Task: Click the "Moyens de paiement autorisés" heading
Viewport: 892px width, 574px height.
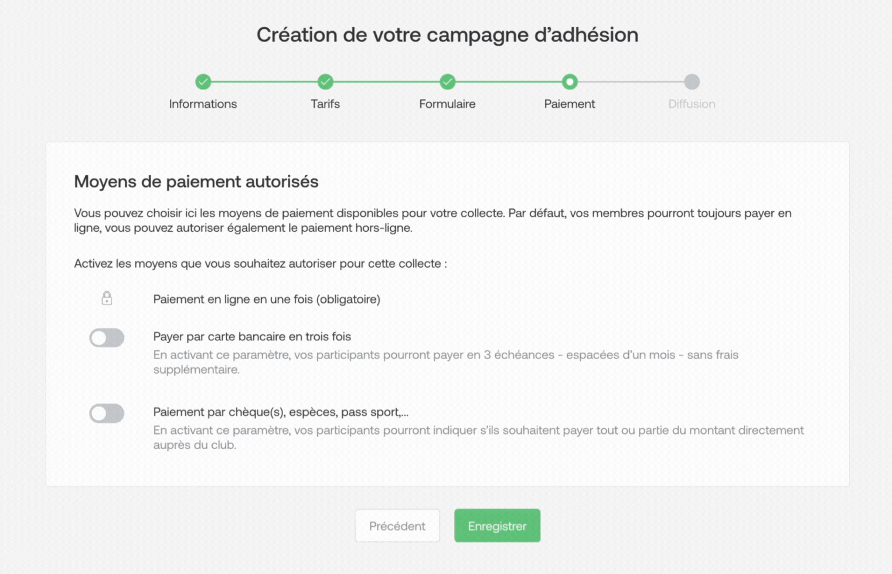Action: [196, 182]
